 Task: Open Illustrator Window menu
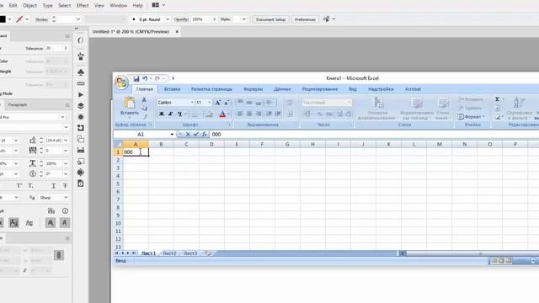[x=118, y=6]
